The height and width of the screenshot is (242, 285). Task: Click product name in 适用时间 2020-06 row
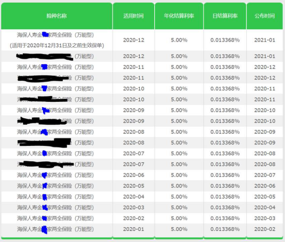point(56,175)
